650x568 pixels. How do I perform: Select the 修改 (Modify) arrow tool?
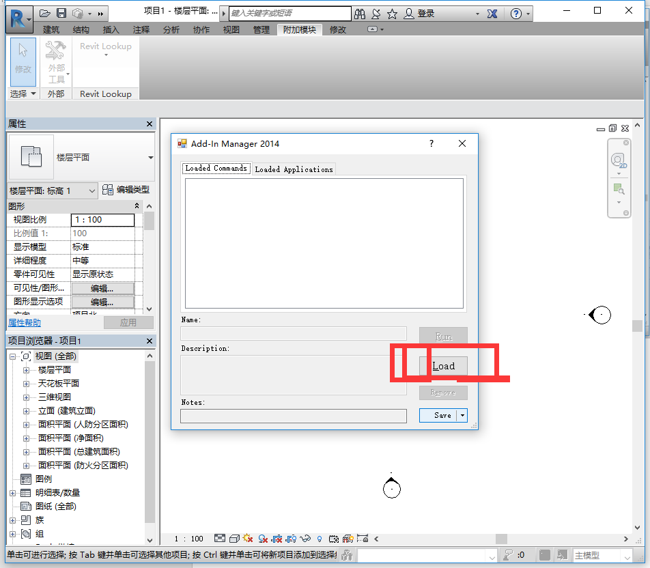coord(23,62)
